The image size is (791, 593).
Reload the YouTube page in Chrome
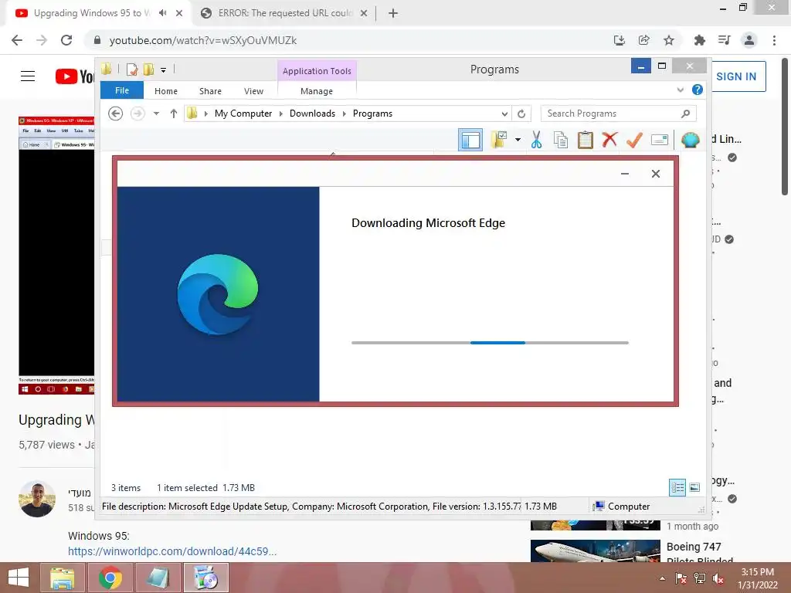(66, 40)
